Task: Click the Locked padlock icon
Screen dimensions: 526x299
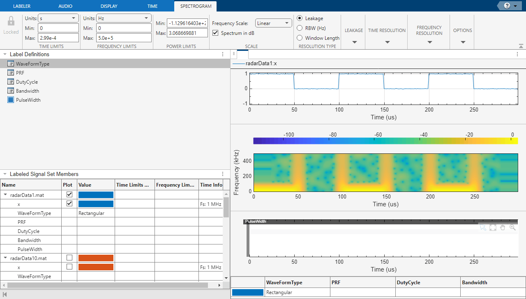Action: click(x=11, y=21)
